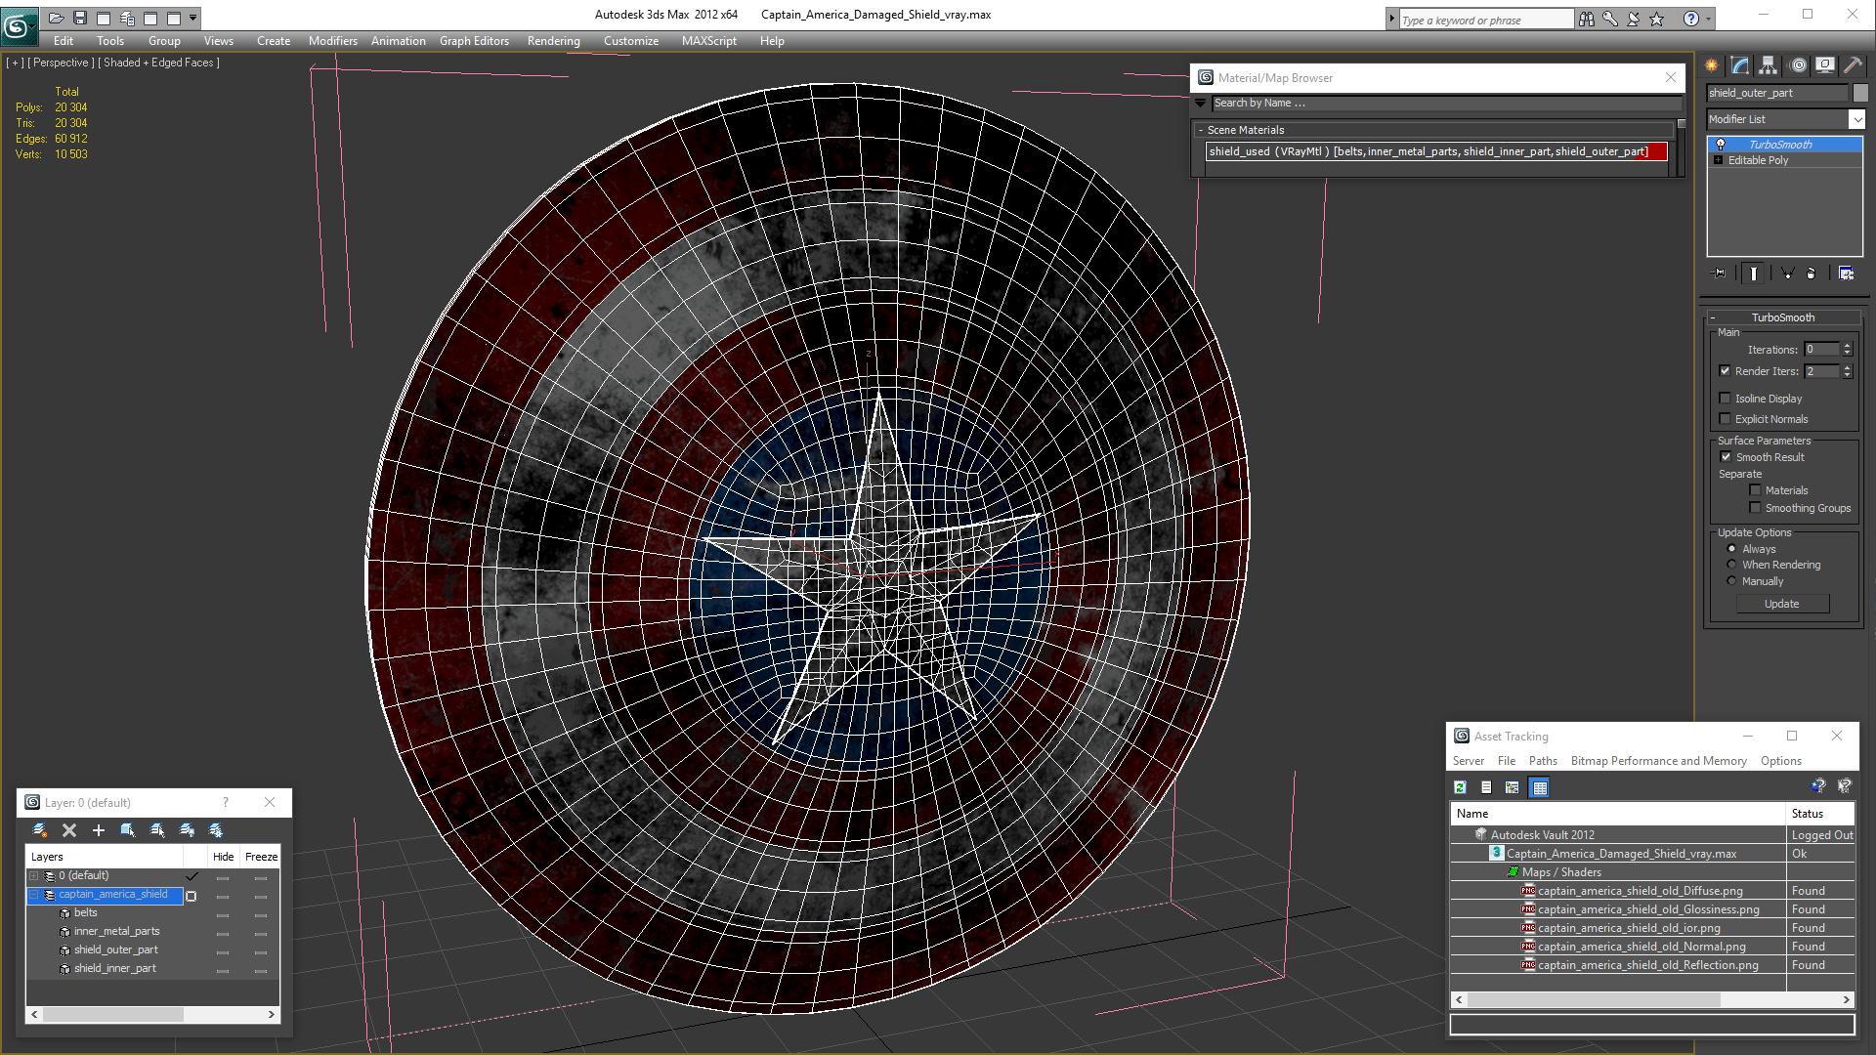
Task: Open the Utilities hammer panel tab
Action: click(x=1853, y=65)
